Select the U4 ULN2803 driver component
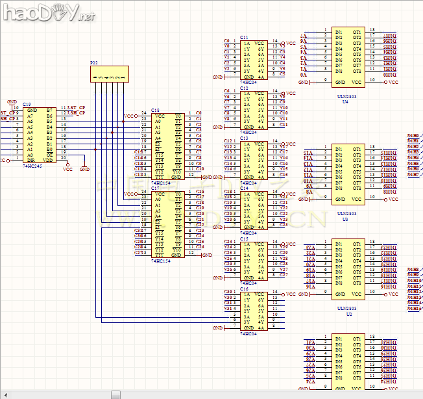 (347, 57)
